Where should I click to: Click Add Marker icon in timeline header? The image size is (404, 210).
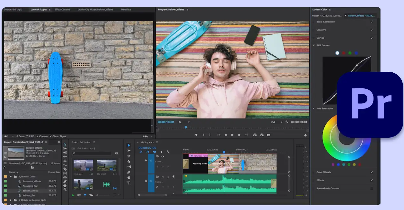(x=161, y=152)
